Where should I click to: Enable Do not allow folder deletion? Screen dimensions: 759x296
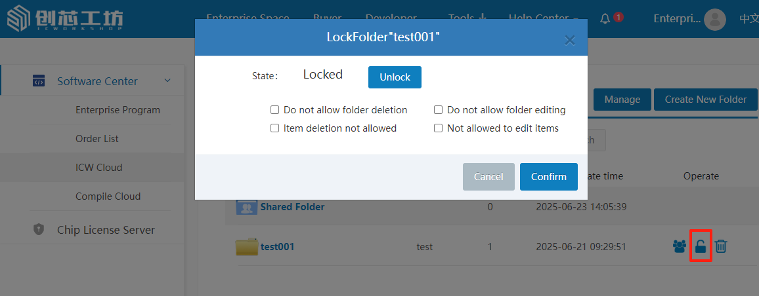coord(275,110)
